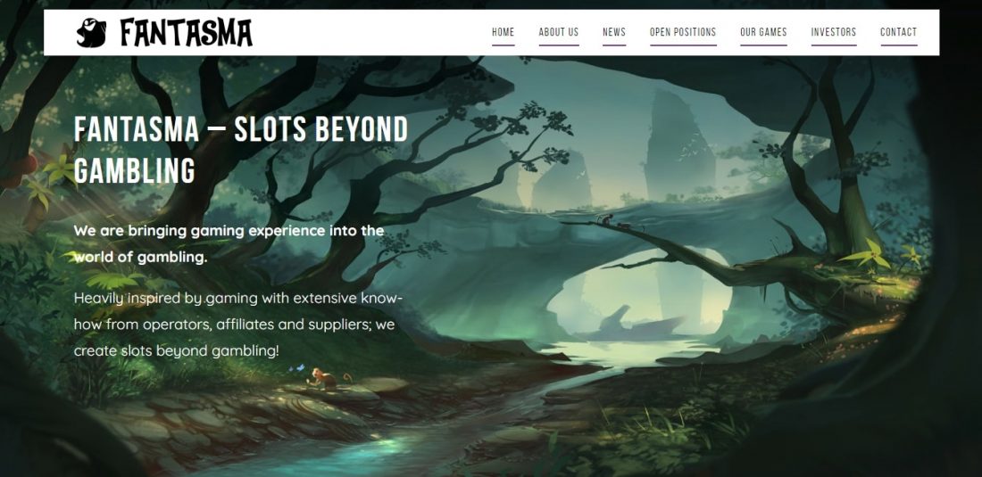This screenshot has height=477, width=982.
Task: Open the About Us page
Action: tap(559, 32)
